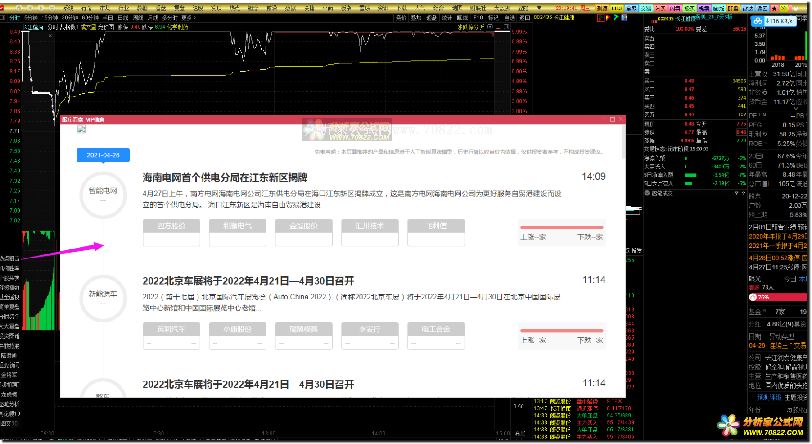Click the broken image icon in MP信息 window
This screenshot has height=444, width=812.
81,130
